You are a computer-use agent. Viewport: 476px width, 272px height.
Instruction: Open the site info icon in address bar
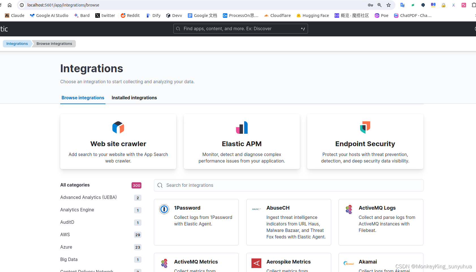point(22,5)
